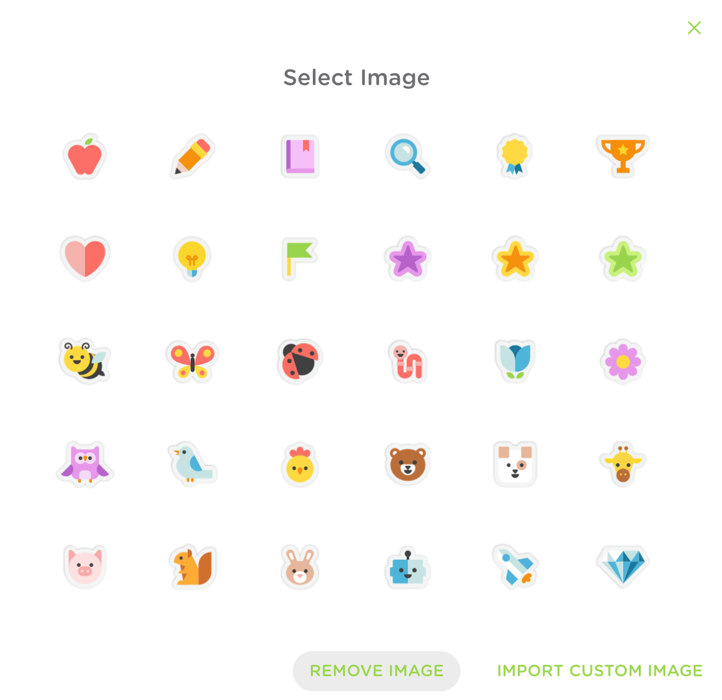Select the red apple image
The width and height of the screenshot is (722, 700).
pyautogui.click(x=84, y=157)
